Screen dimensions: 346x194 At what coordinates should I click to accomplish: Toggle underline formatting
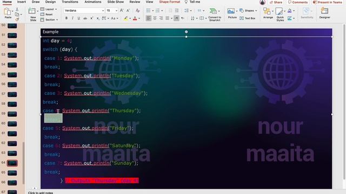click(79, 18)
